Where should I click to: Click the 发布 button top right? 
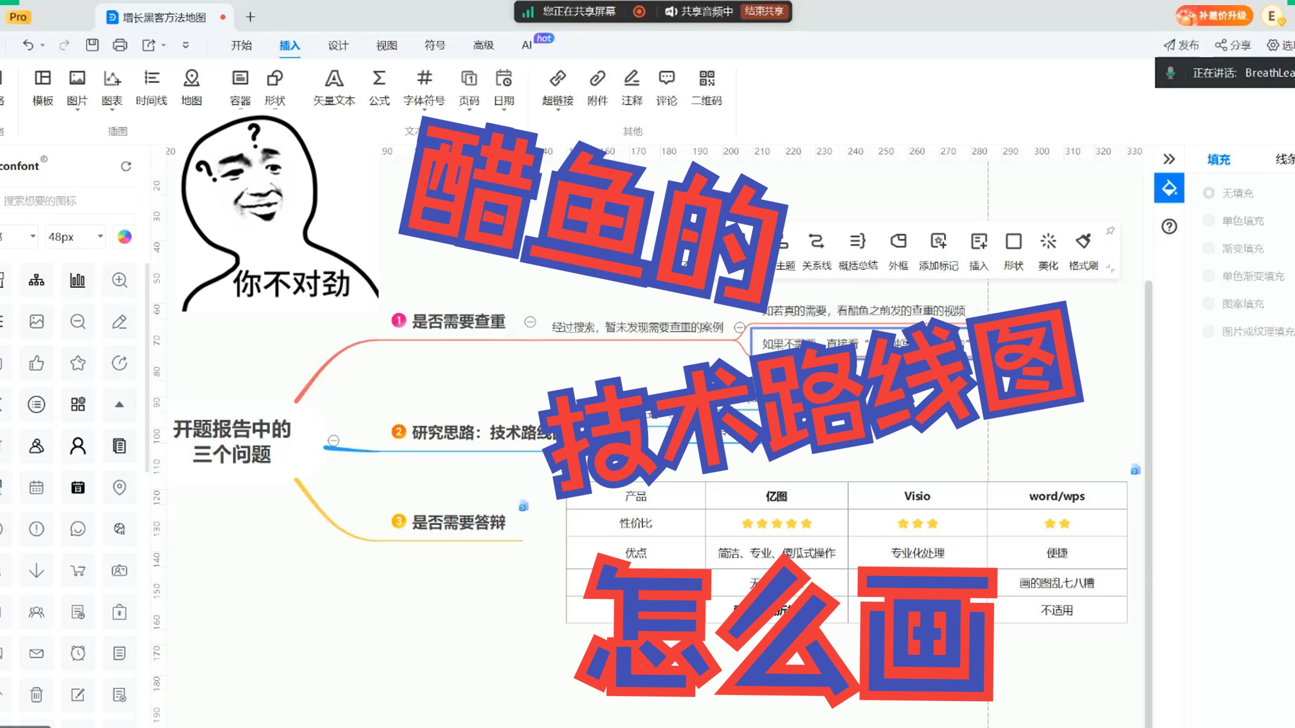(1180, 44)
